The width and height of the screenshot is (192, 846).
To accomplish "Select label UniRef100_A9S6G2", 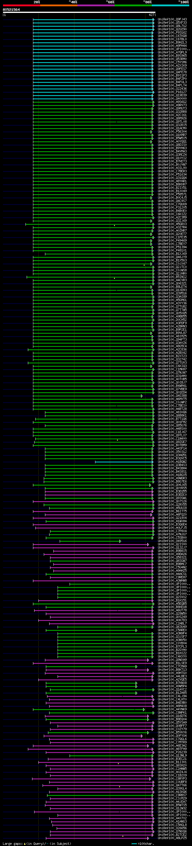I will (x=172, y=102).
